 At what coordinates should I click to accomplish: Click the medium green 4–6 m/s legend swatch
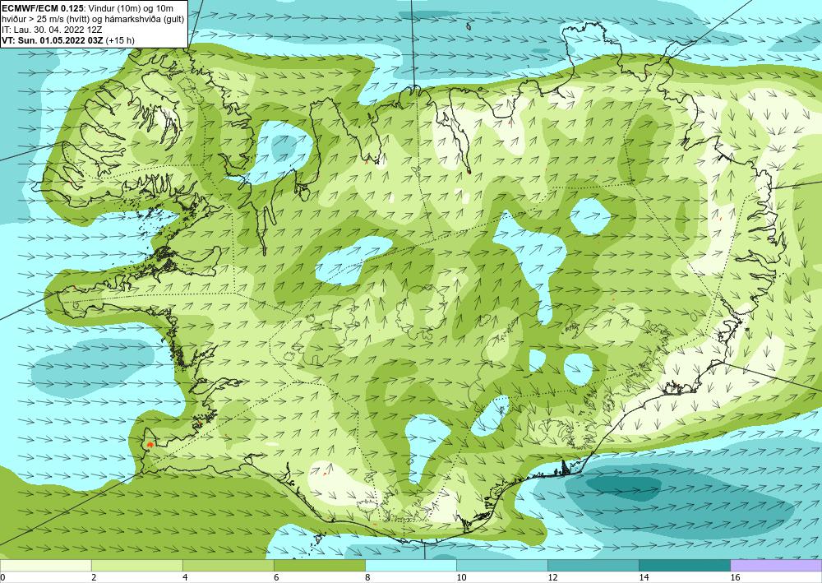[228, 565]
